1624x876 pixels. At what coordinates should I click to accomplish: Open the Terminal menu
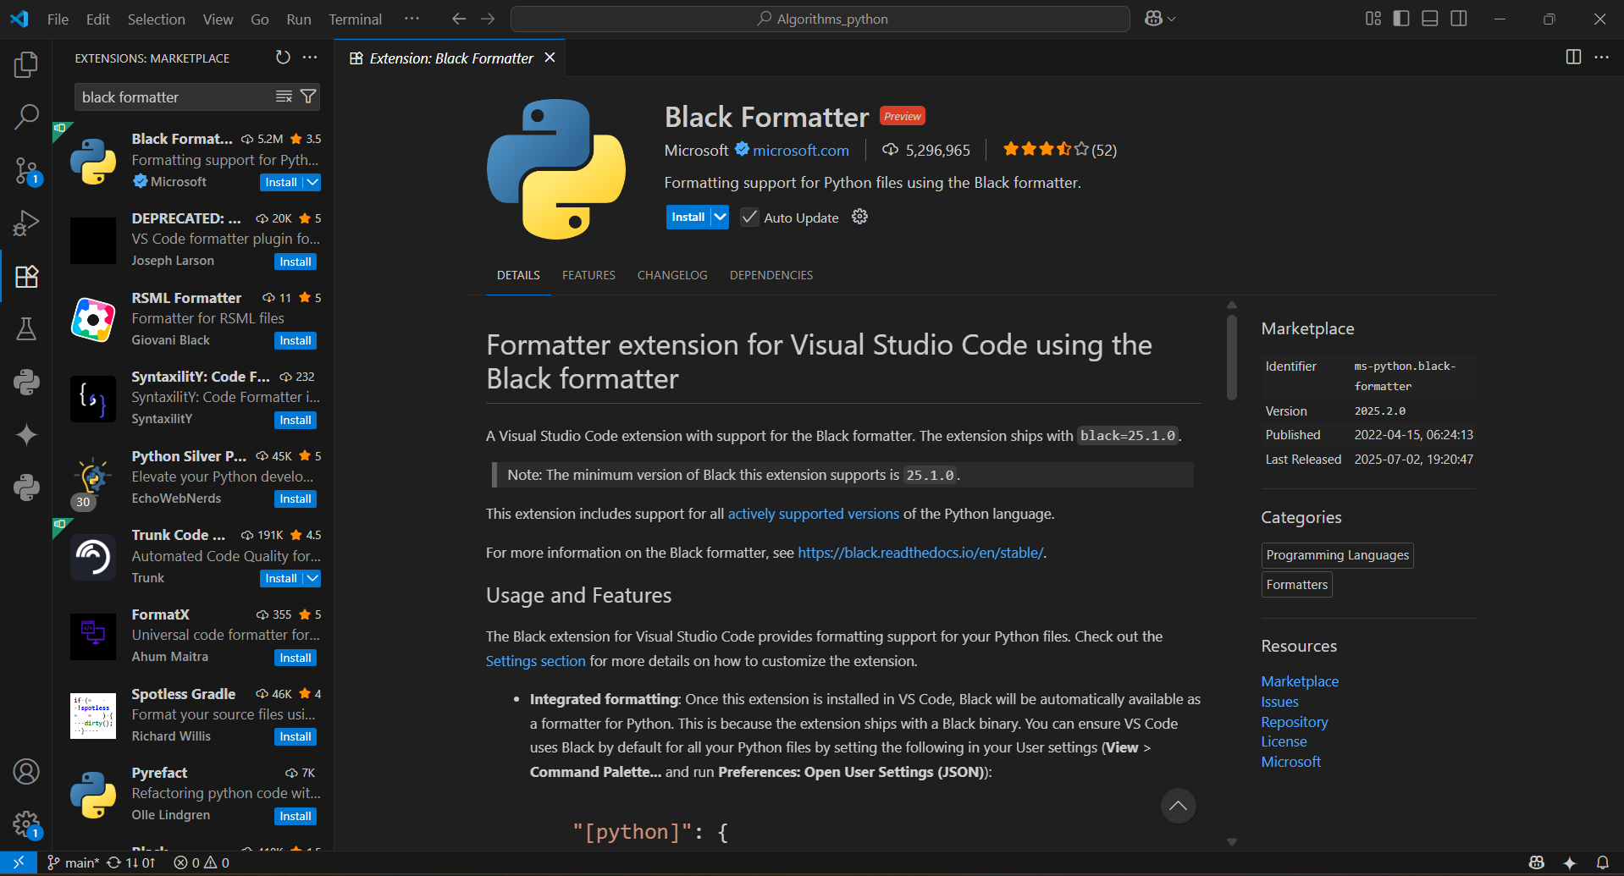pos(355,19)
